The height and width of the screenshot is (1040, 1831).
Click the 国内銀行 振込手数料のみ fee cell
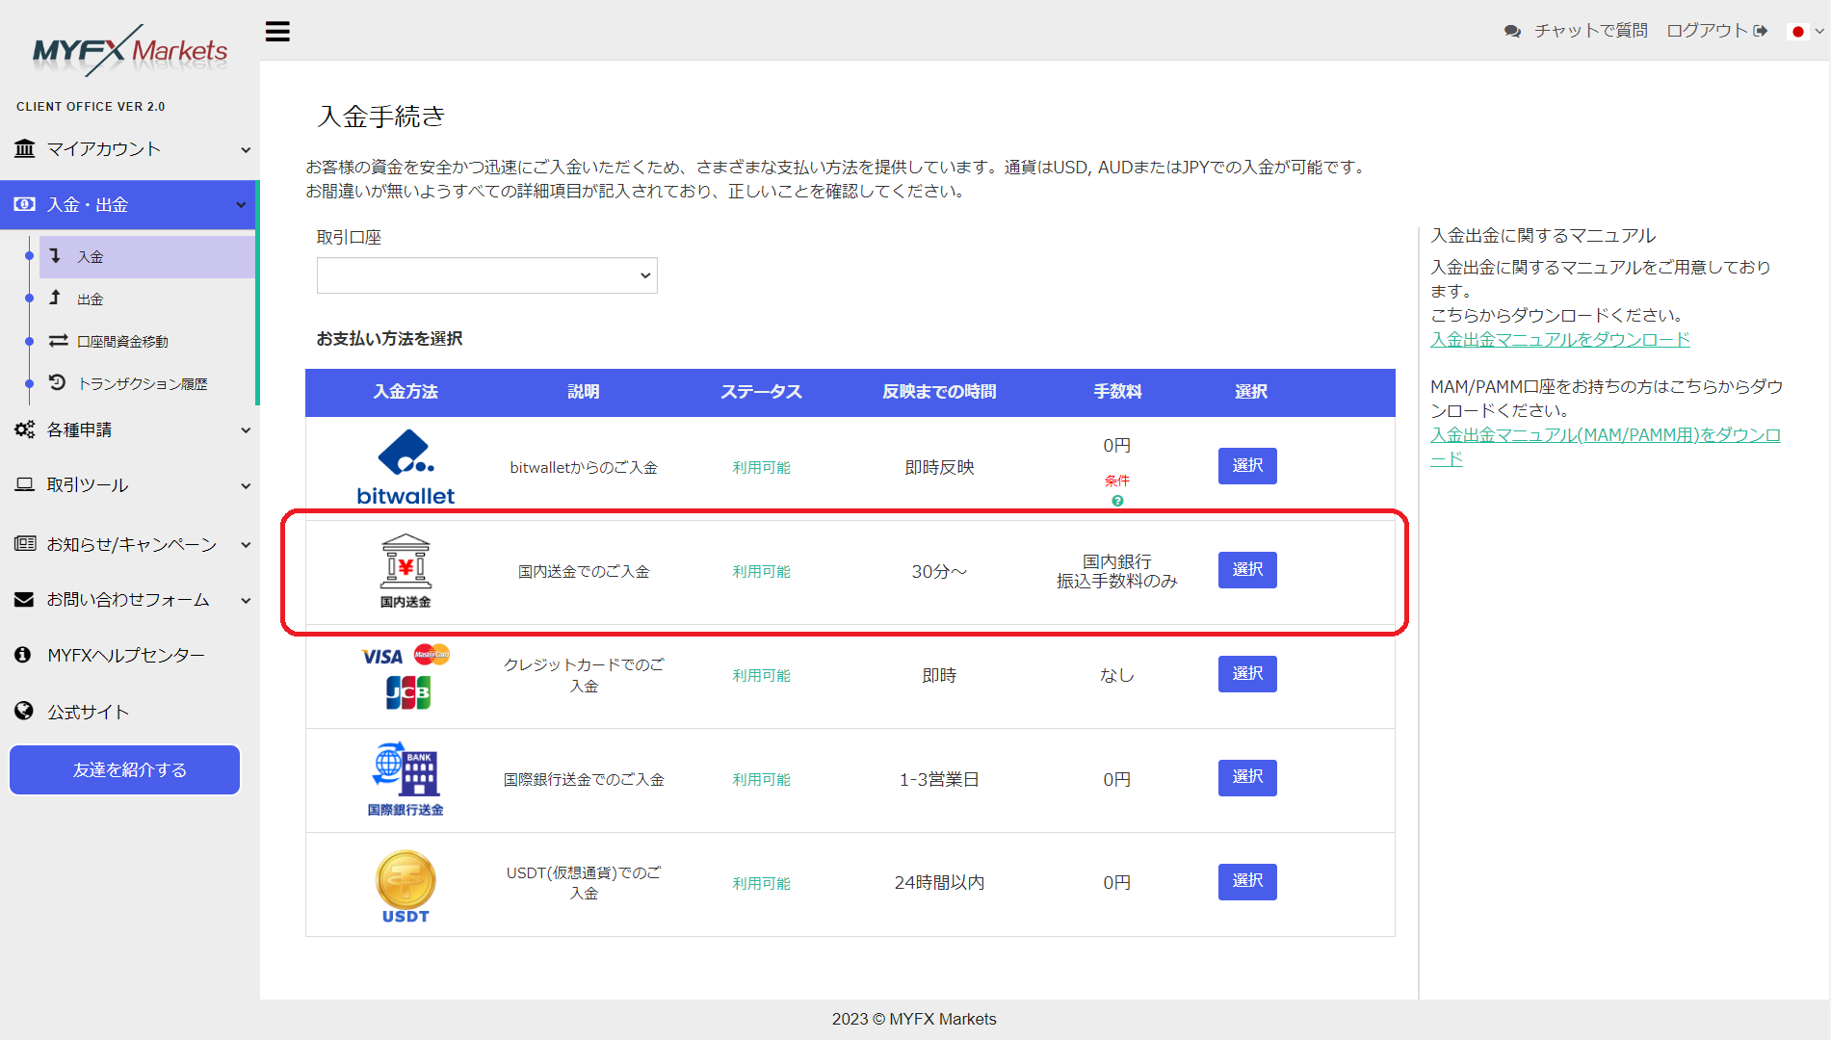coord(1117,571)
